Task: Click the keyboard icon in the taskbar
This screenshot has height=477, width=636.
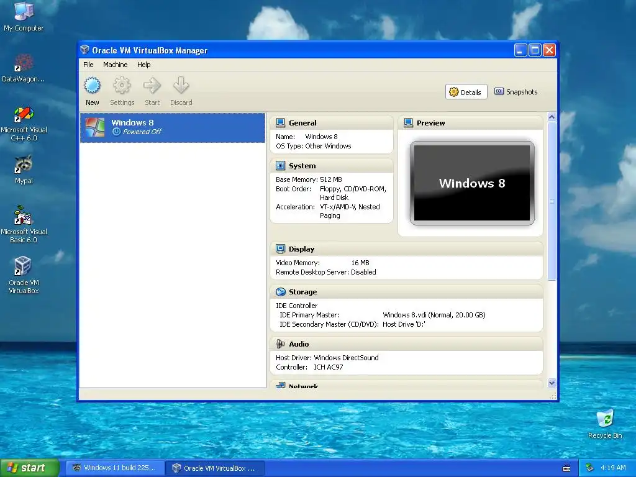Action: coord(566,468)
